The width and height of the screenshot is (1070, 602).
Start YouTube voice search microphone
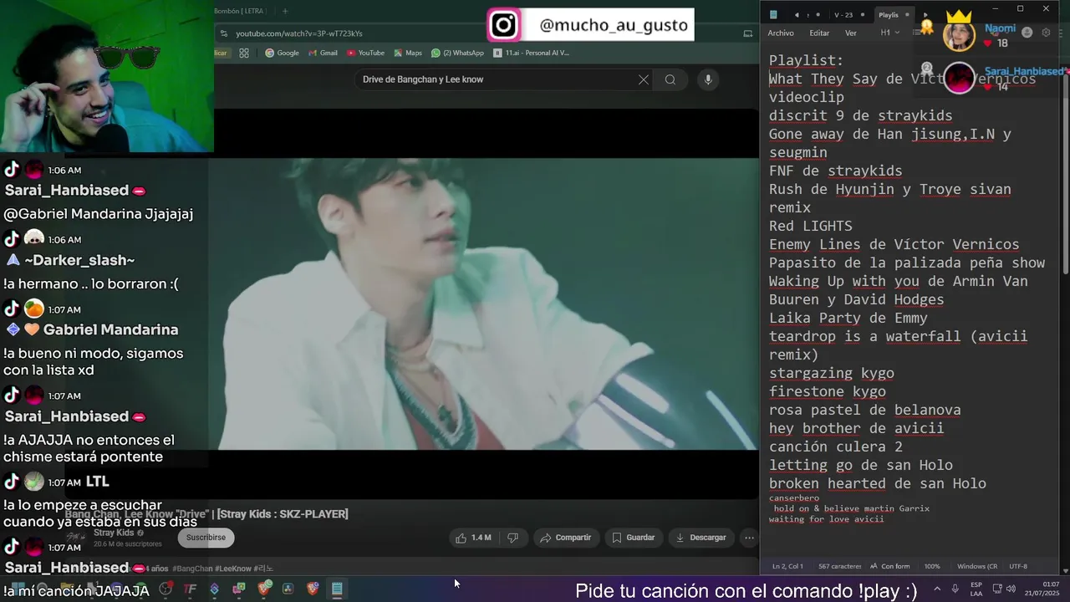pyautogui.click(x=708, y=79)
